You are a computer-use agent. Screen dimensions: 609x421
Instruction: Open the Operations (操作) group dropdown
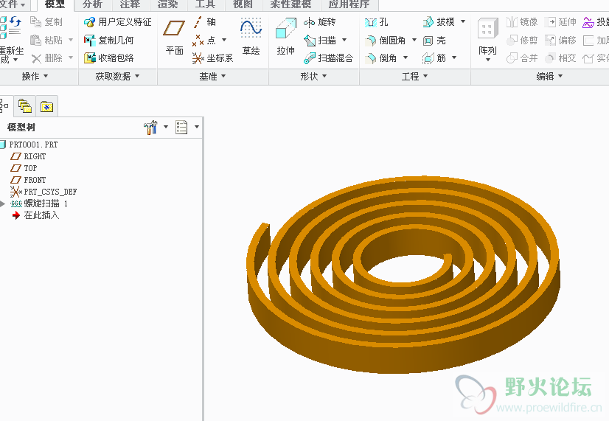click(35, 76)
